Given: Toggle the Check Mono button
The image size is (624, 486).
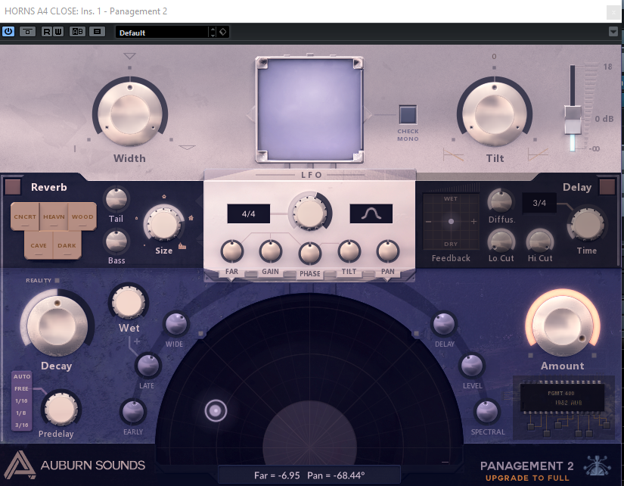Looking at the screenshot, I should click(408, 115).
